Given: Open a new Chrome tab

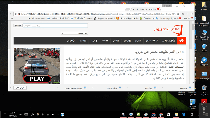Looking at the screenshot, I should pos(128,9).
